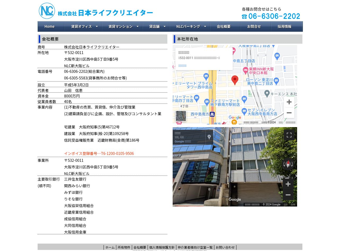Expand NLCパーキング menu dropdown arrow
340x251 pixels.
click(x=205, y=26)
